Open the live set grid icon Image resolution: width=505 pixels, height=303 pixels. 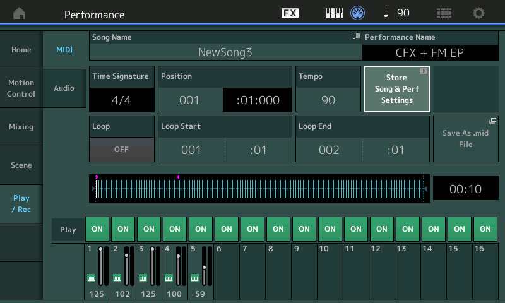point(444,13)
